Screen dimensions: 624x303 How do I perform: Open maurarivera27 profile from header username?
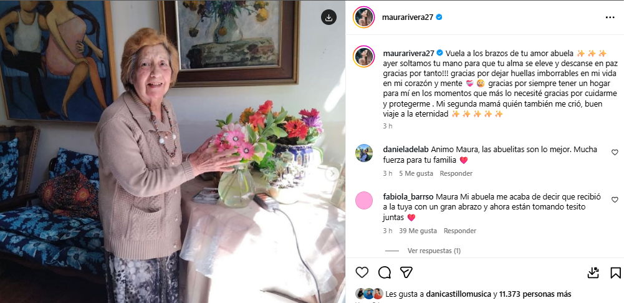408,17
